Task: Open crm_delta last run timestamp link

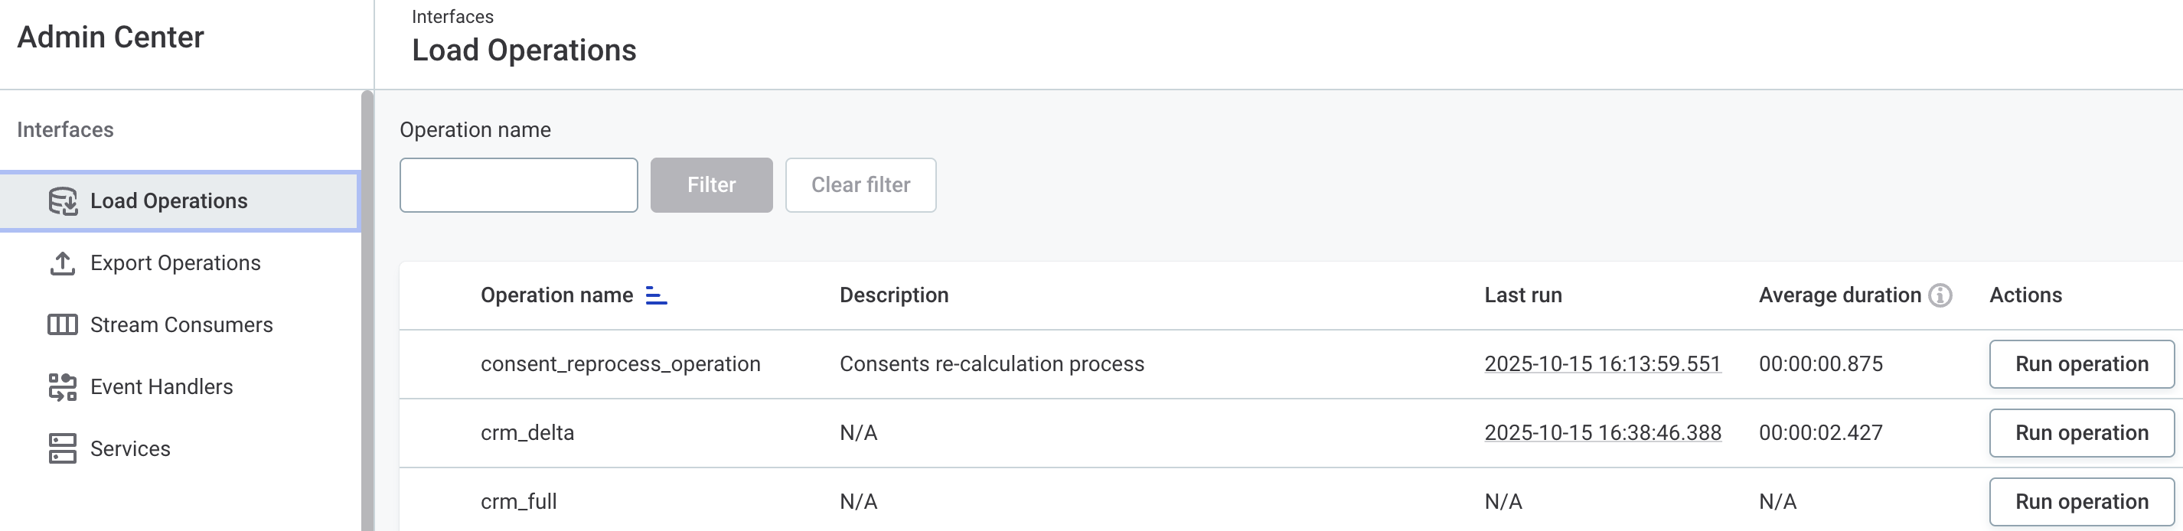Action: point(1601,433)
